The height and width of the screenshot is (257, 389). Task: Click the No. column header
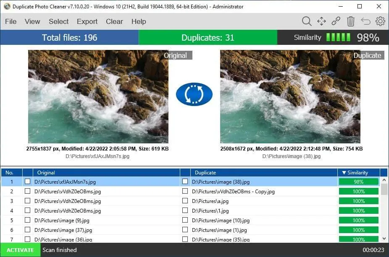[11, 173]
